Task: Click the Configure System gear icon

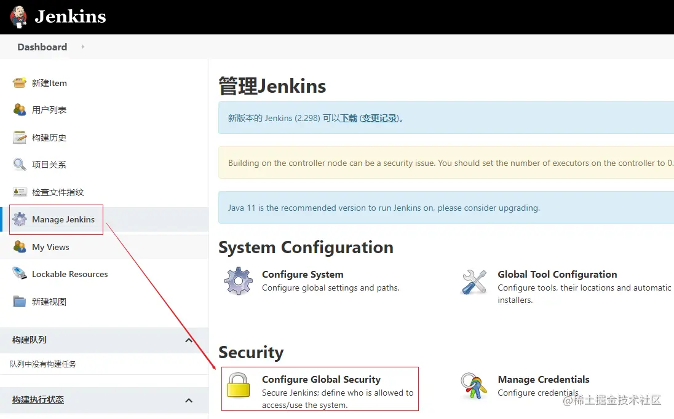Action: point(238,281)
